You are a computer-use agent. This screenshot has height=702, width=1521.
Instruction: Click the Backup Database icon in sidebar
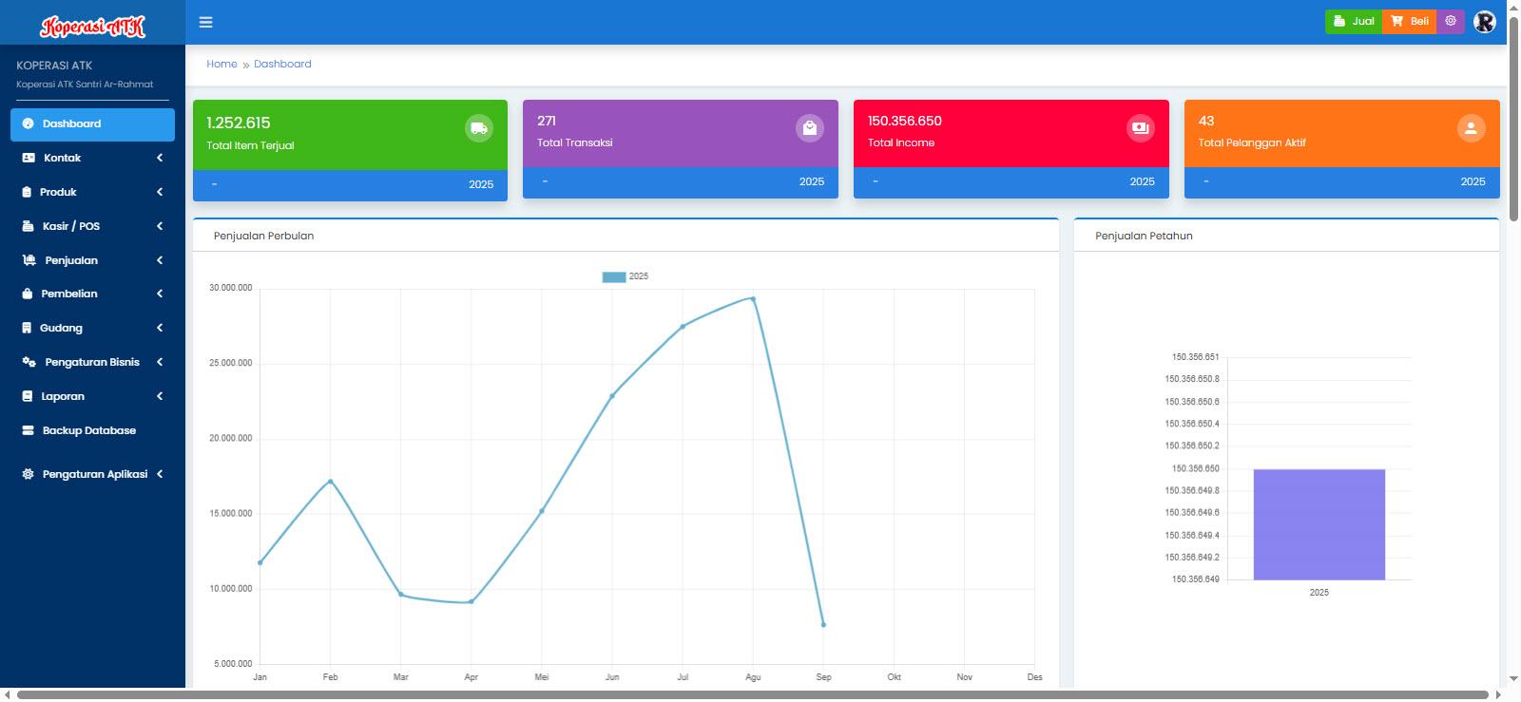[x=28, y=430]
